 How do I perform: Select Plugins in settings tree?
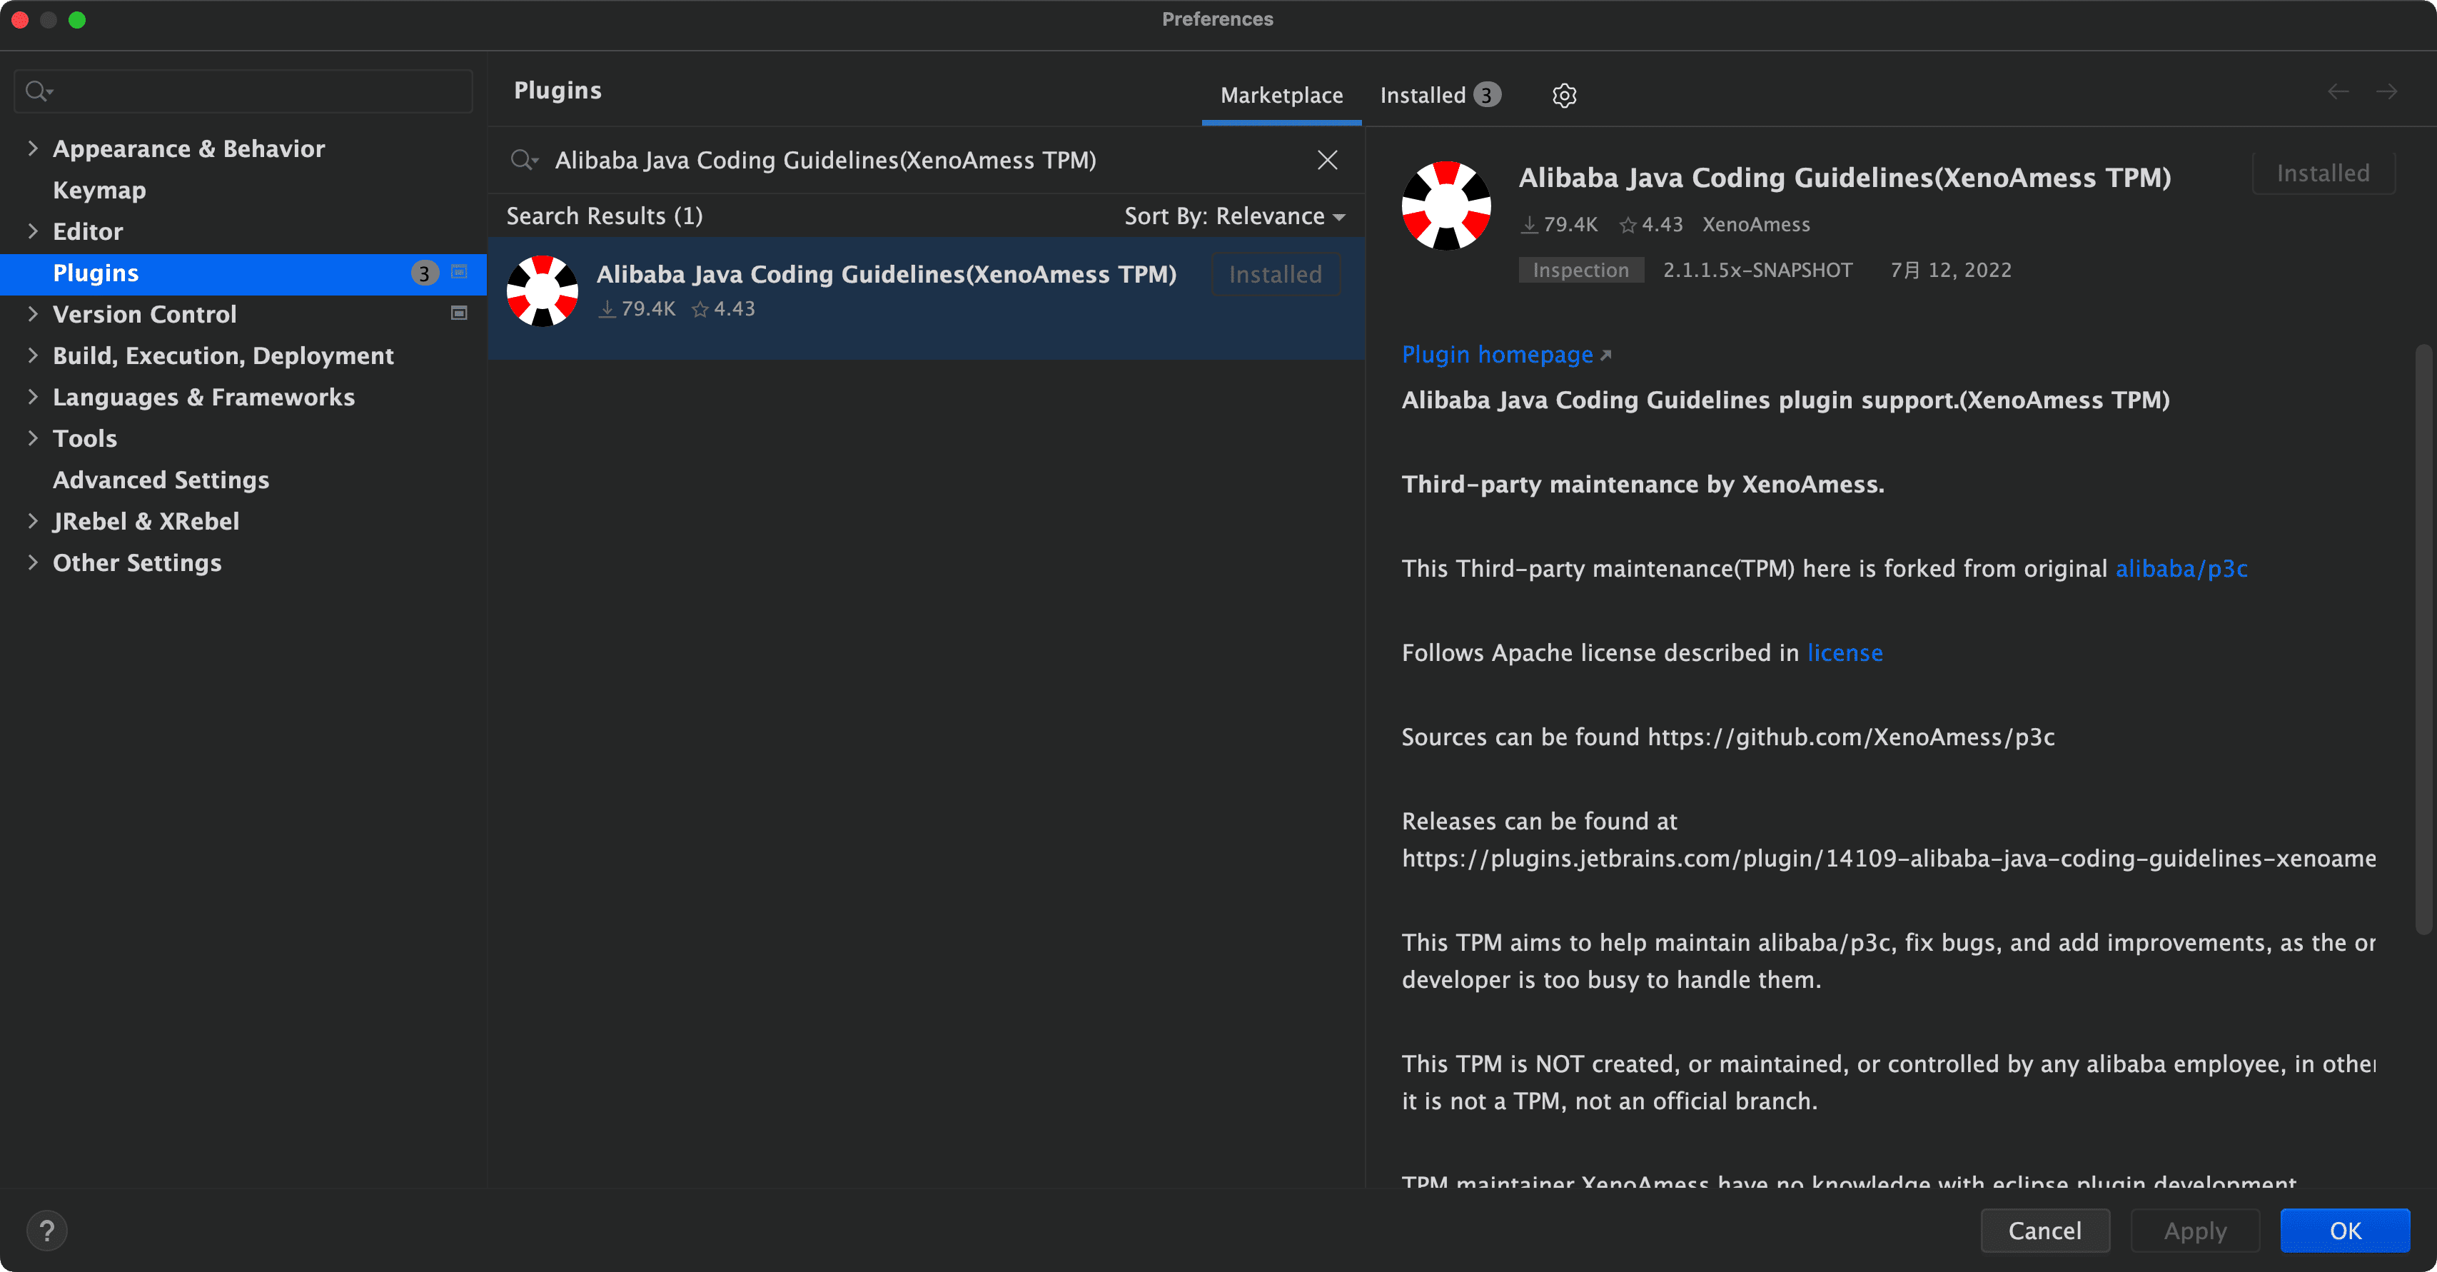point(243,273)
